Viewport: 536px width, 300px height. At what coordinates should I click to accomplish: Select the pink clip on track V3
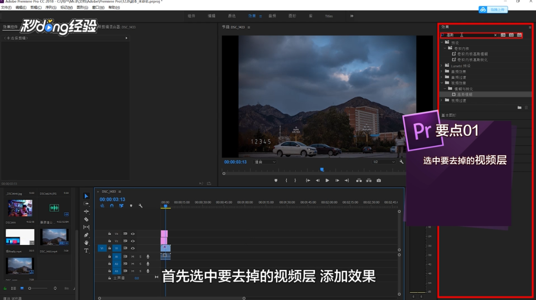pos(164,234)
